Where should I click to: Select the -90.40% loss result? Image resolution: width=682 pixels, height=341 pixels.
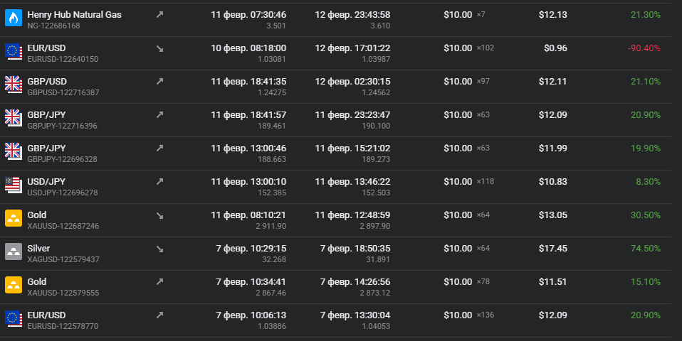(644, 48)
